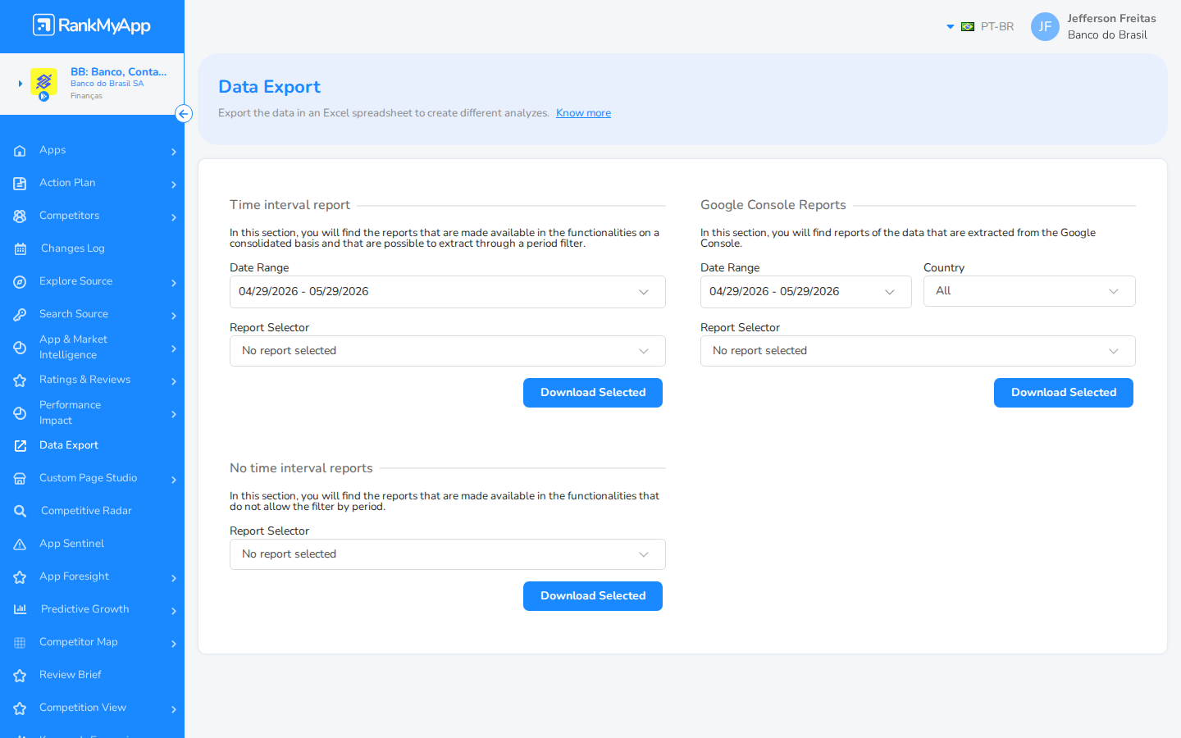Expand the Competitors chevron
This screenshot has width=1181, height=738.
[x=174, y=217]
